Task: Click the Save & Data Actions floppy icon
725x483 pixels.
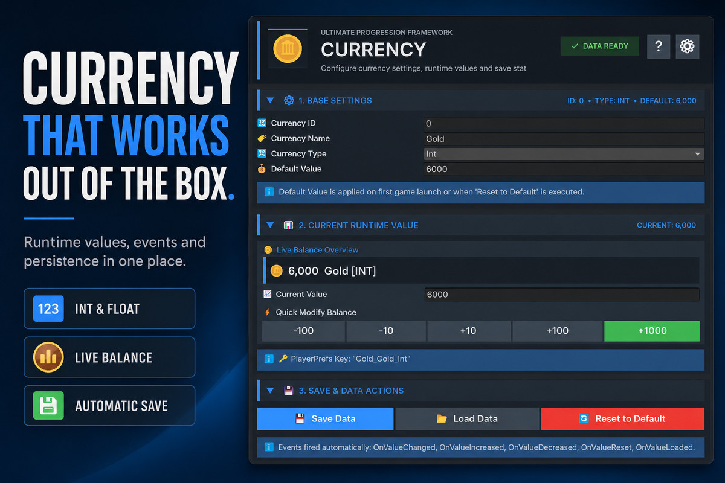Action: pyautogui.click(x=289, y=391)
